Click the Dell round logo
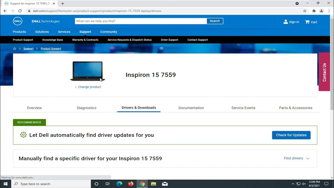 [x=18, y=21]
